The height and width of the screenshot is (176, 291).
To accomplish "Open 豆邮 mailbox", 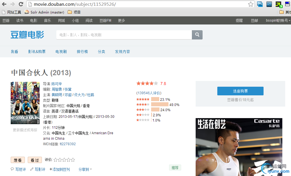I will pos(254,20).
